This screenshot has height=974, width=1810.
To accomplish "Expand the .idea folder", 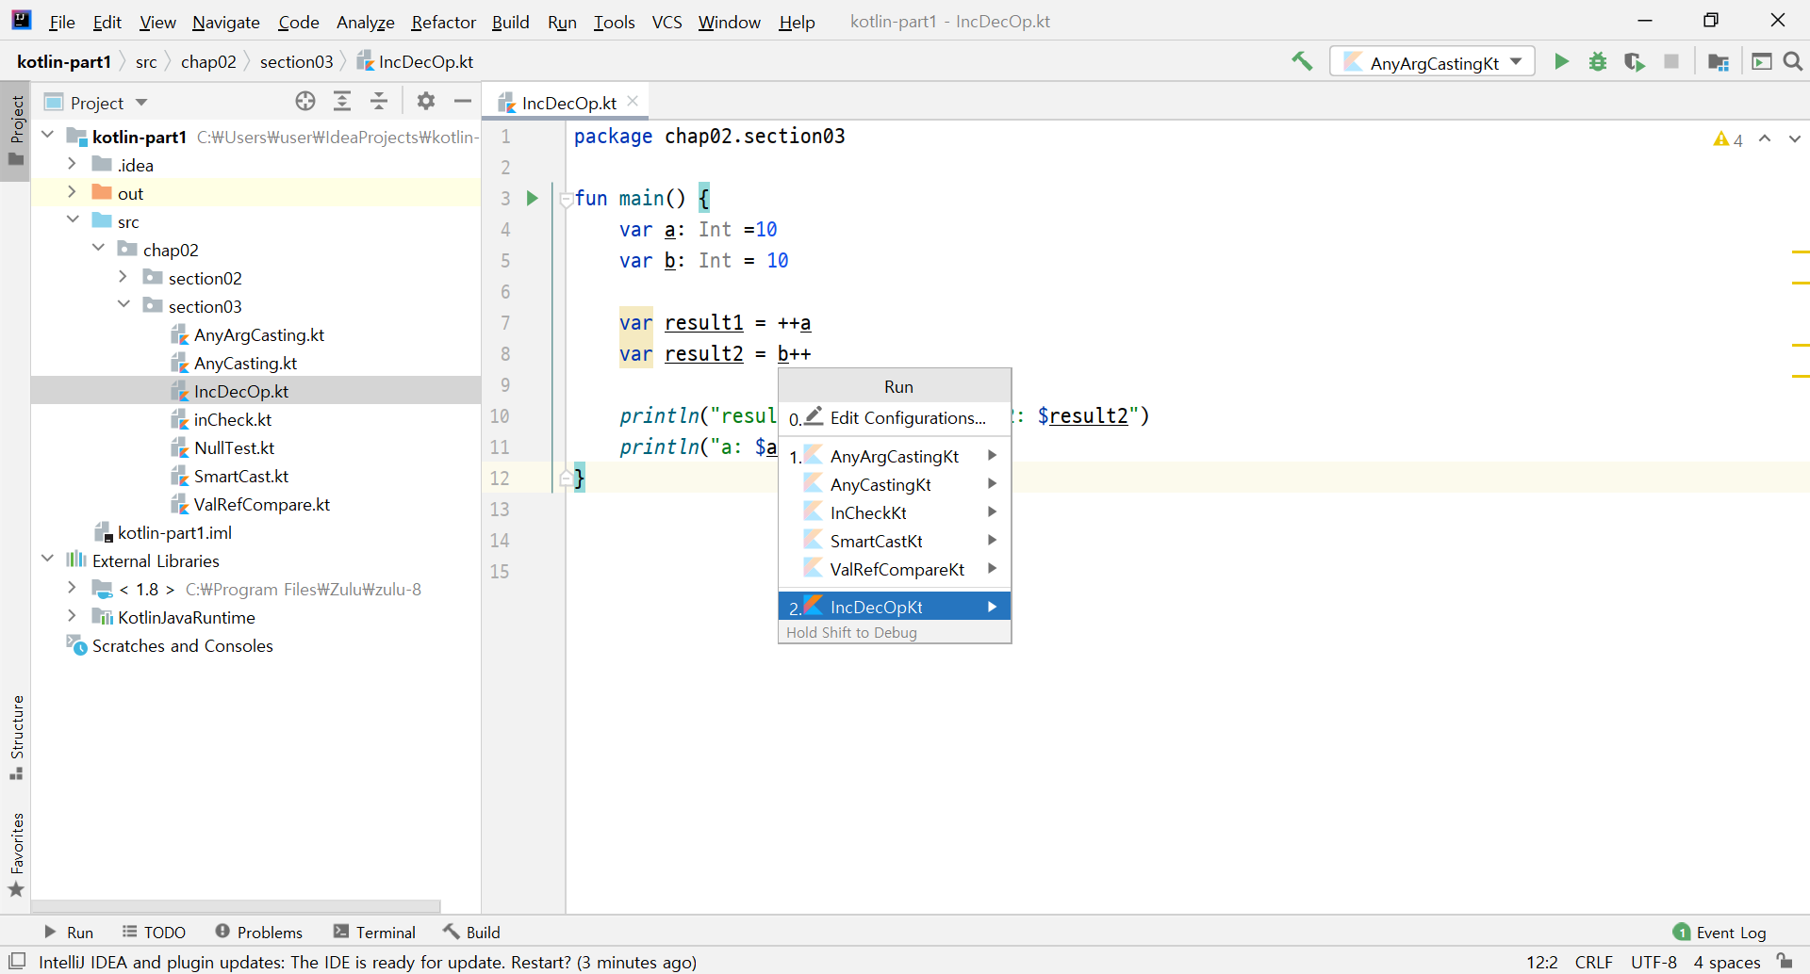I will 73,164.
